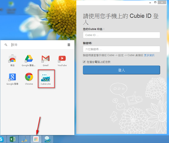Open the launcher hamburger menu
This screenshot has height=143, width=169.
point(69,45)
